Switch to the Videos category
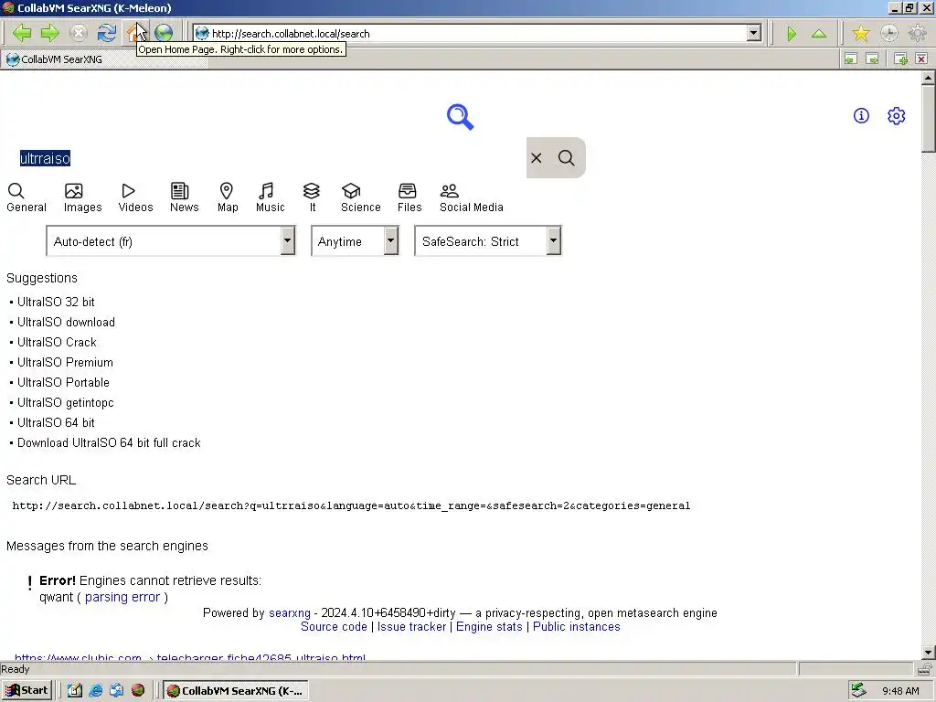 [x=135, y=198]
